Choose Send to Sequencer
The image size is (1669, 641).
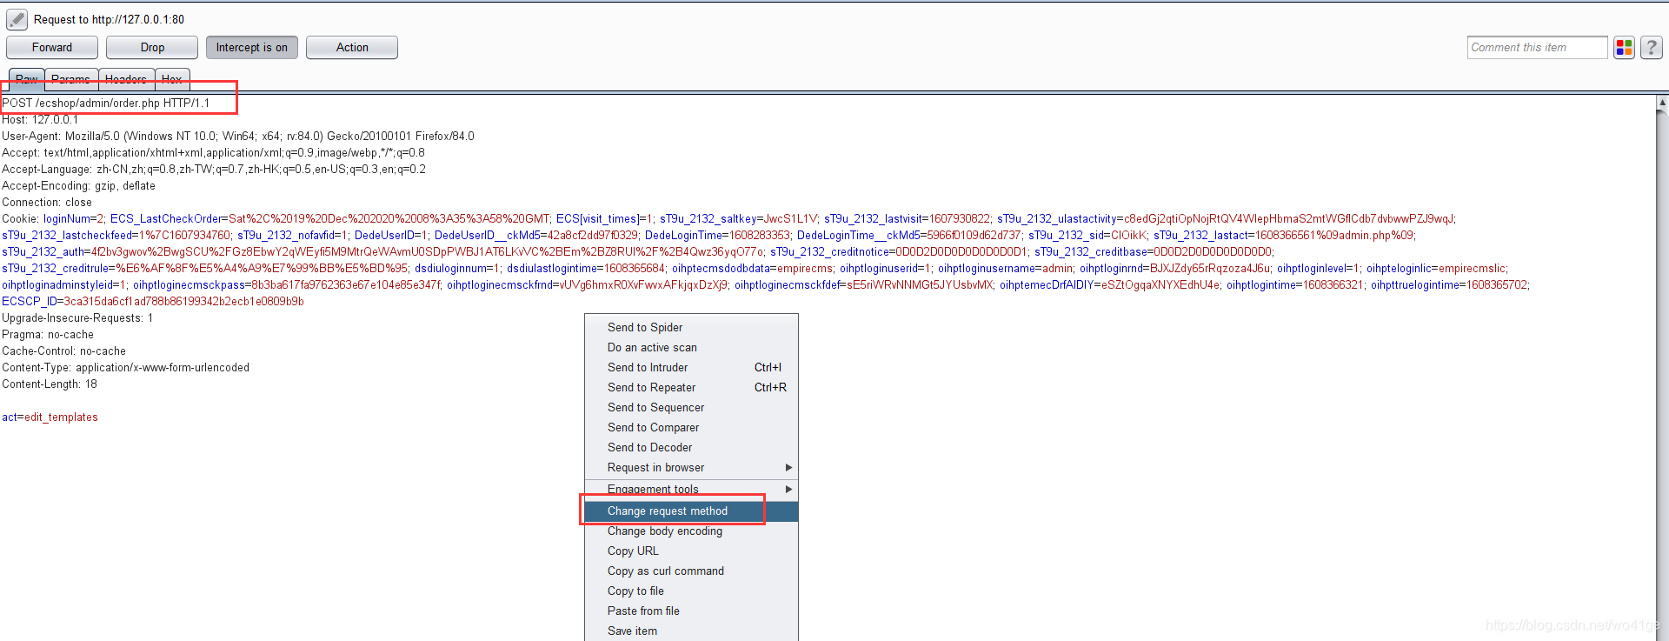coord(691,407)
